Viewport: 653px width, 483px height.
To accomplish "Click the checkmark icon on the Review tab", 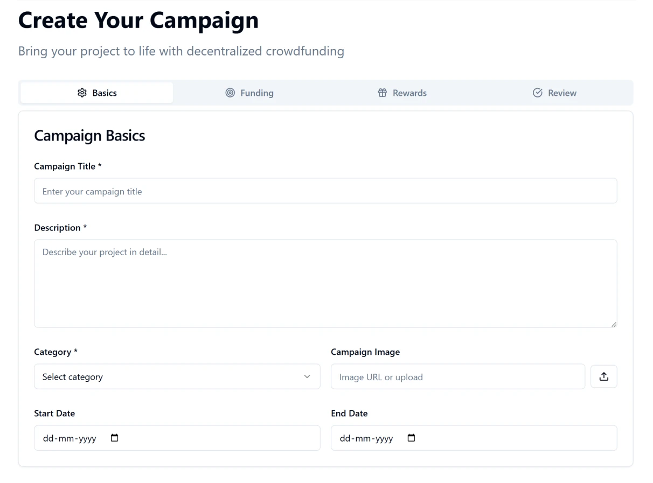I will click(537, 93).
